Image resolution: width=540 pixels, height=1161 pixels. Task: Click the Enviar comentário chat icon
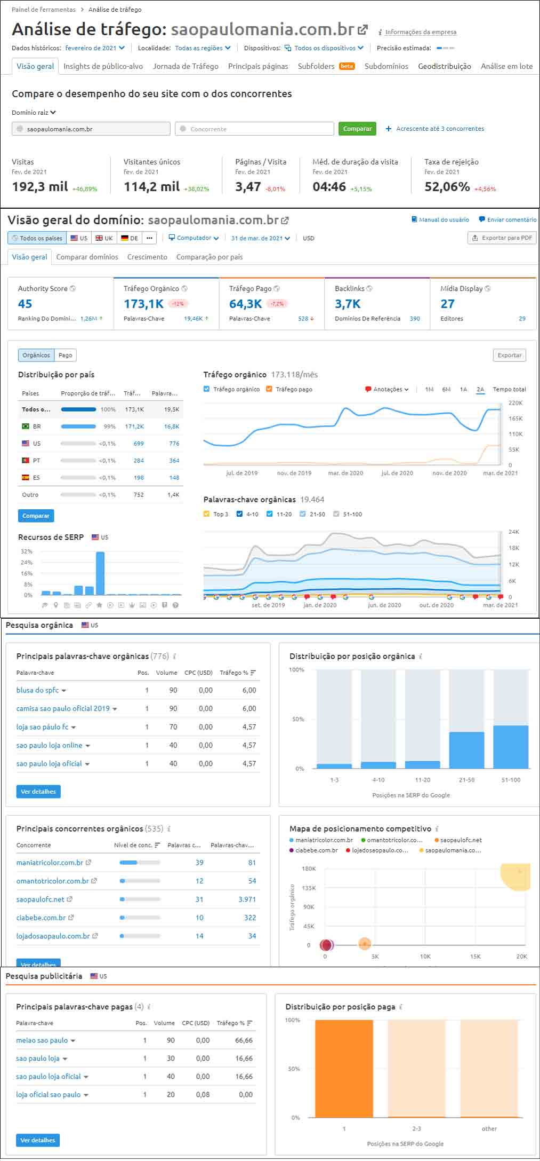pyautogui.click(x=482, y=219)
